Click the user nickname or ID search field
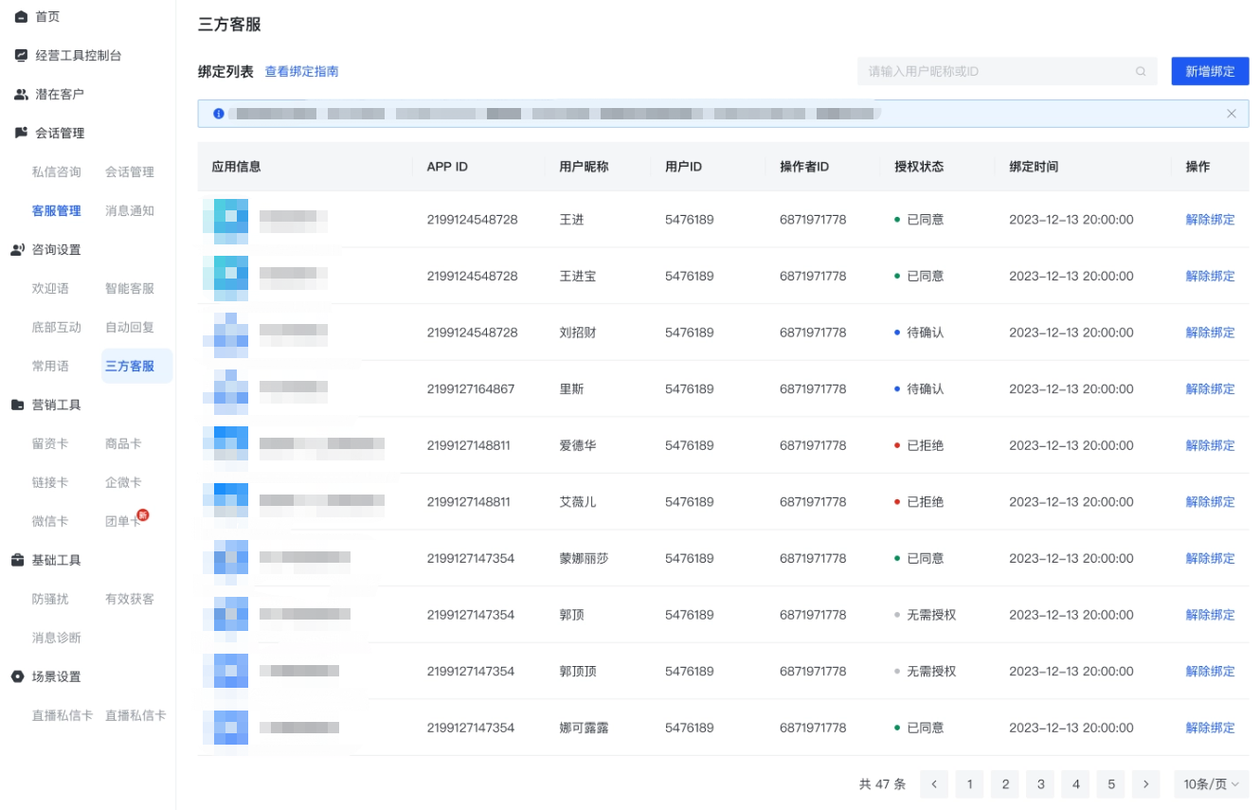 pyautogui.click(x=995, y=71)
